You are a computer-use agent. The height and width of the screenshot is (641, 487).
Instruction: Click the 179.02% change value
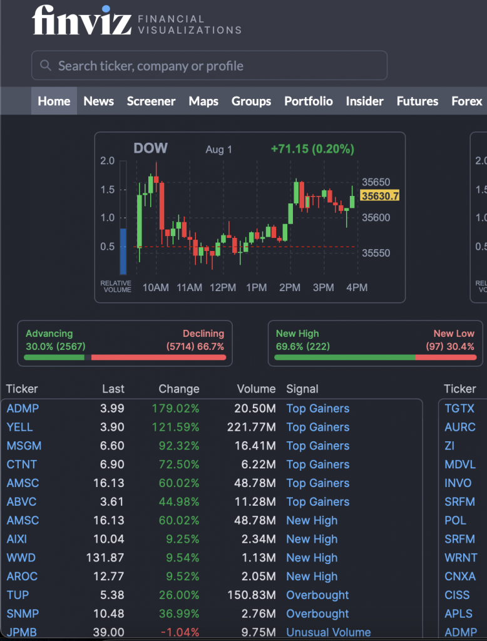(175, 408)
